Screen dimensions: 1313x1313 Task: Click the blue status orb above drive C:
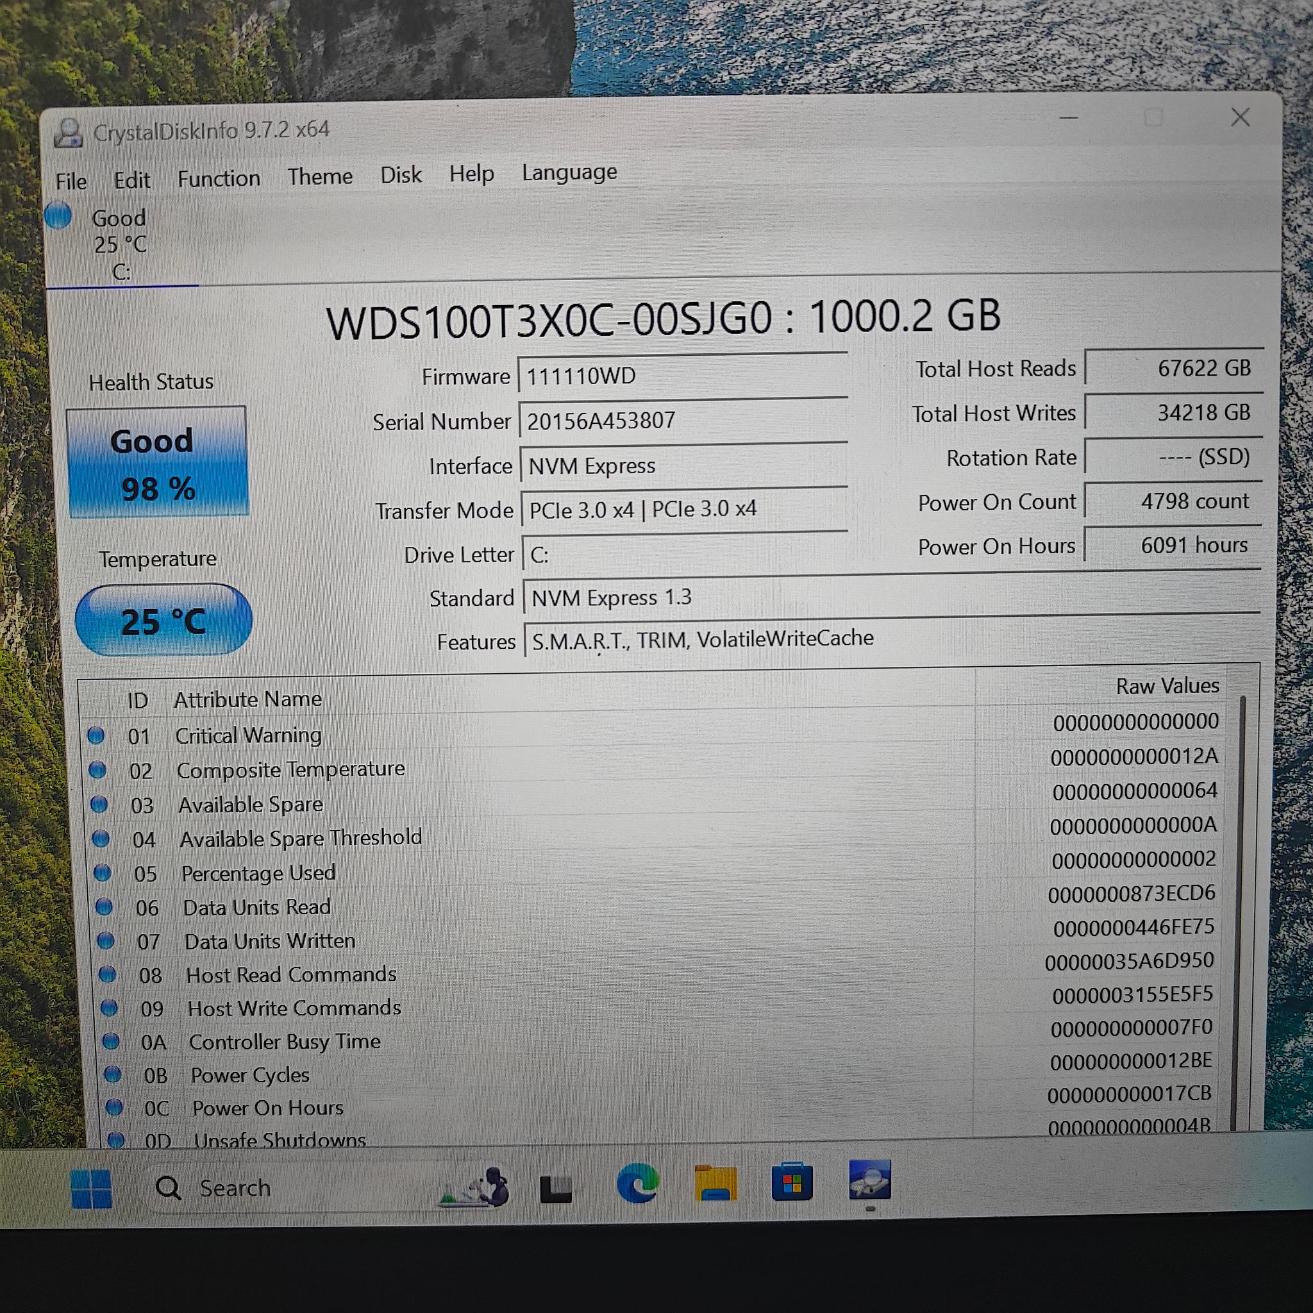click(58, 216)
